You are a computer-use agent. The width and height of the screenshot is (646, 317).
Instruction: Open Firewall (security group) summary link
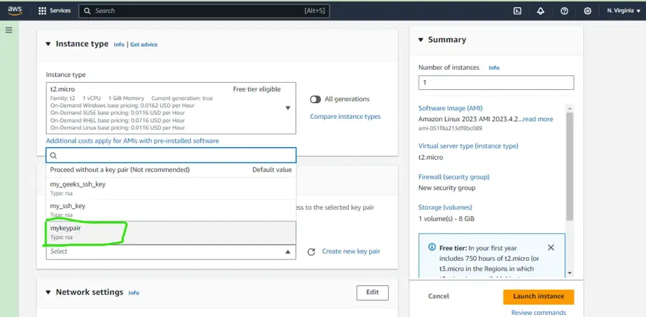pos(454,177)
